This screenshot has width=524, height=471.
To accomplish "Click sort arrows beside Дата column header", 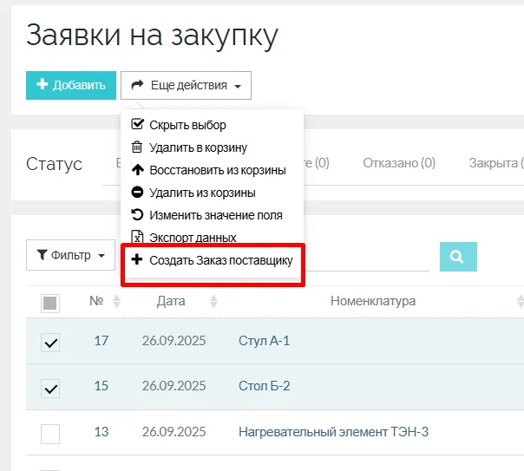I will click(213, 302).
